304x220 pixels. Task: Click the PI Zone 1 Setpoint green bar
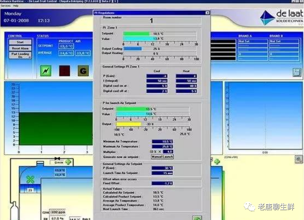[x=136, y=34]
